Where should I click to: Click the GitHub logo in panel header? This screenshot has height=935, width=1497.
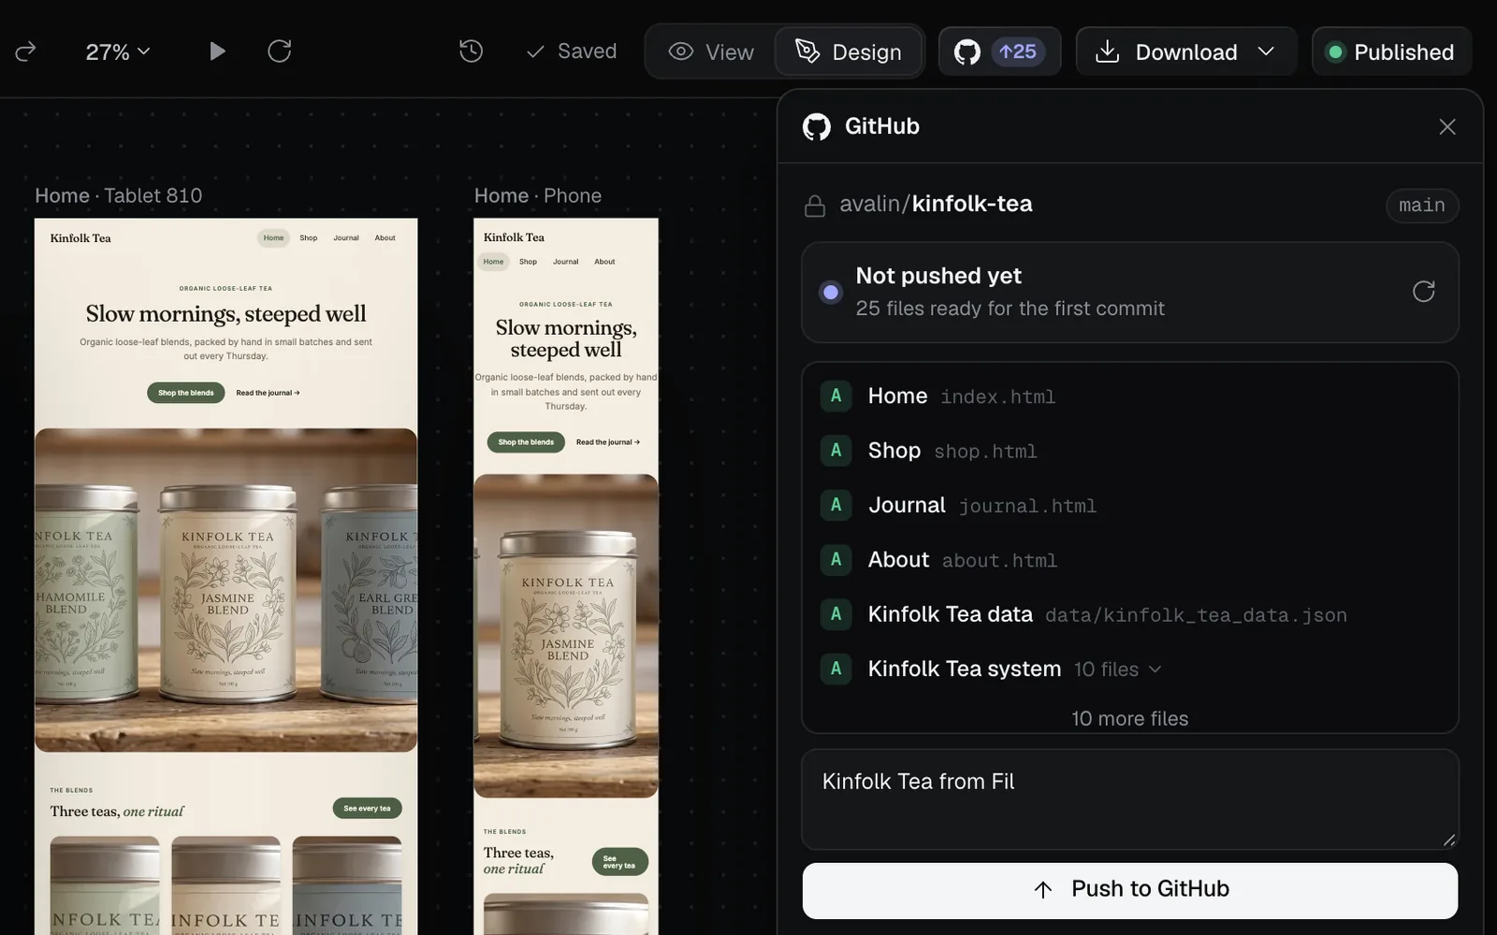[x=817, y=126]
